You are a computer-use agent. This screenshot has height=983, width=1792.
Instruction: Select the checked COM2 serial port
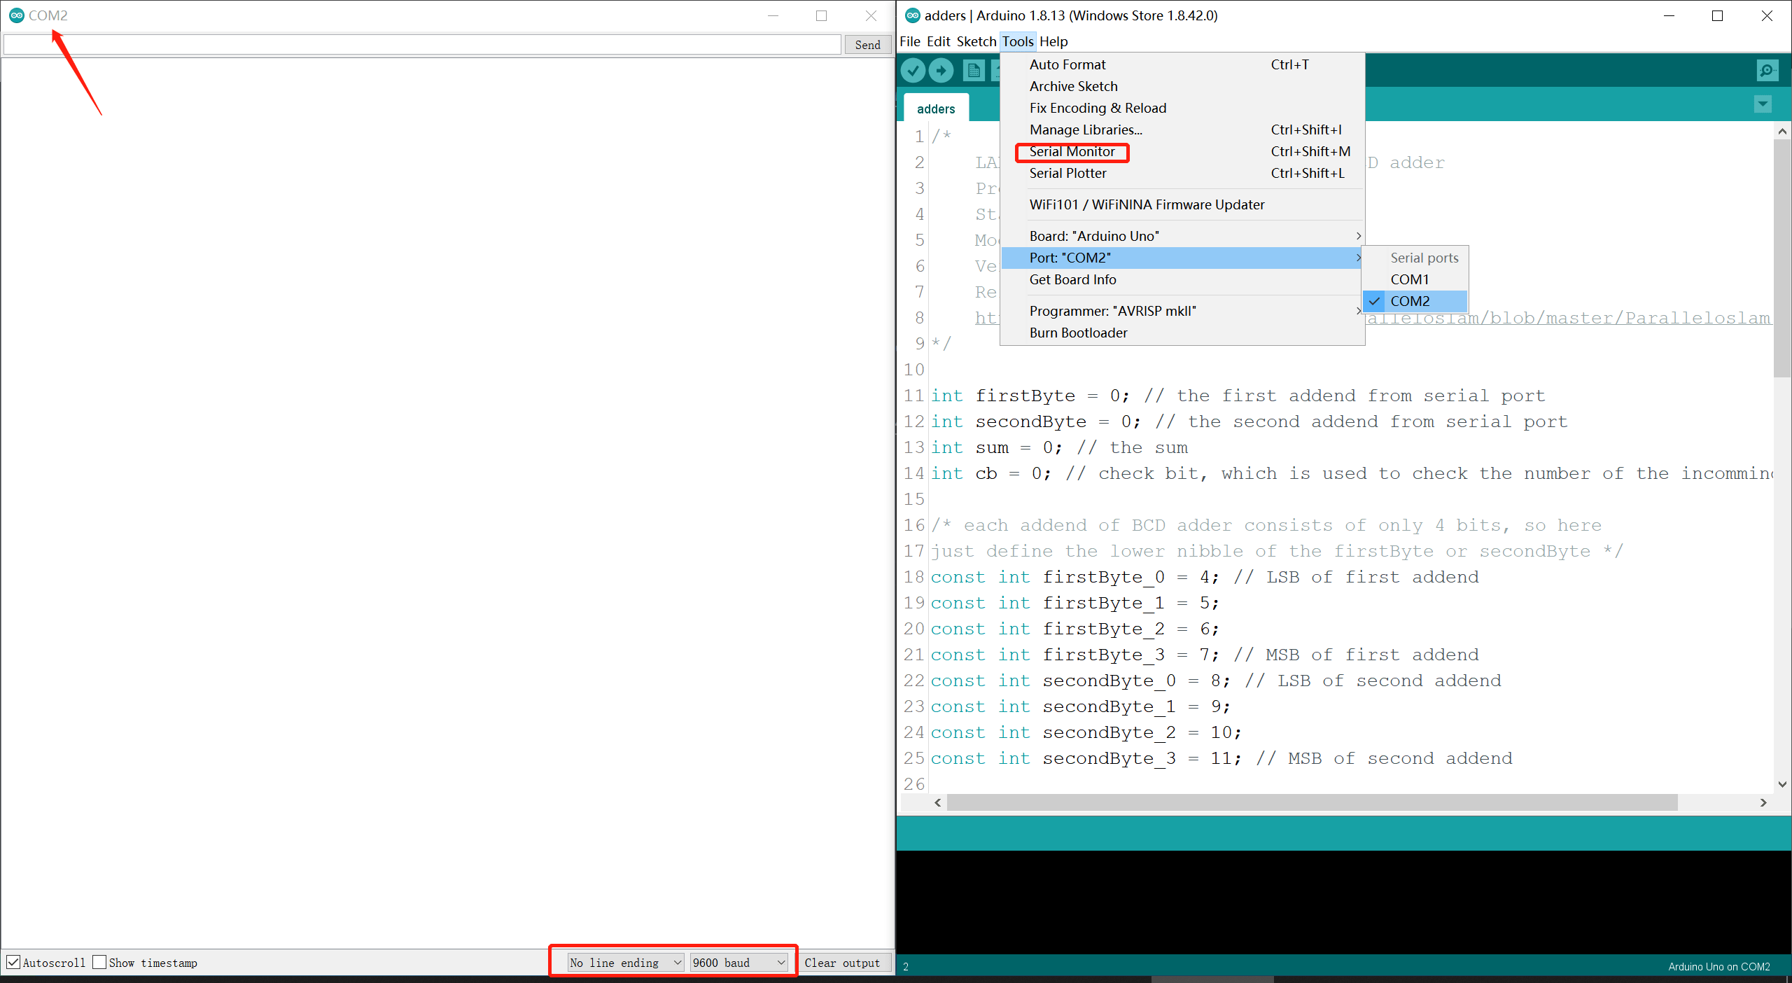[1415, 301]
